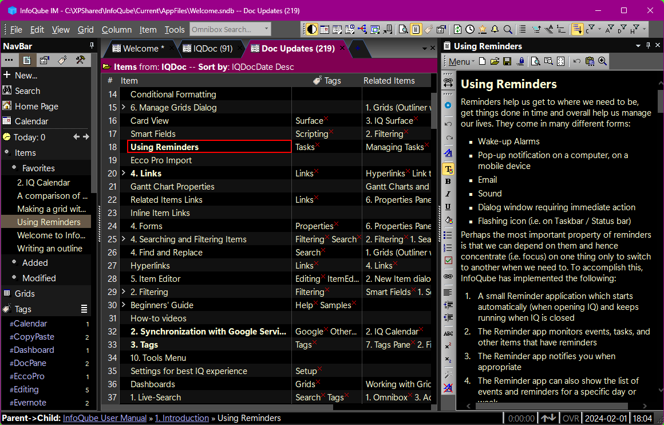Open the tab list dropdown arrow

tap(425, 48)
